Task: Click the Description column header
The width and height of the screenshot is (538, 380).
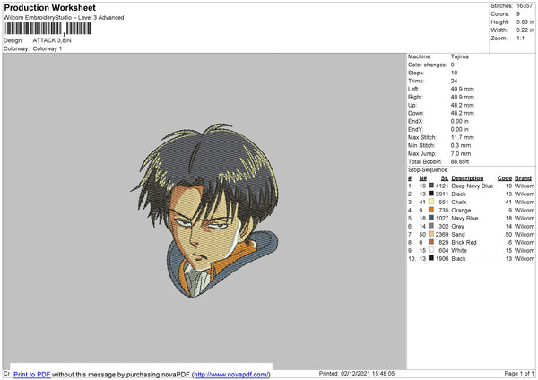Action: pyautogui.click(x=467, y=178)
